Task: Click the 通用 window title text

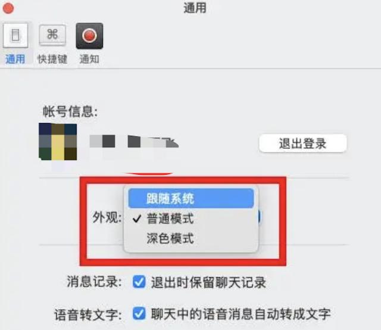Action: click(x=195, y=8)
